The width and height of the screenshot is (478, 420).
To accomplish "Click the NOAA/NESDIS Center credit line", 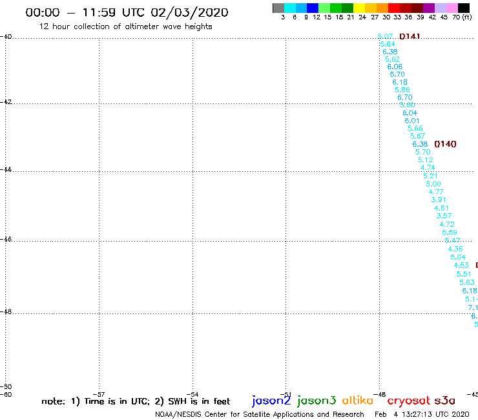I will [x=260, y=415].
